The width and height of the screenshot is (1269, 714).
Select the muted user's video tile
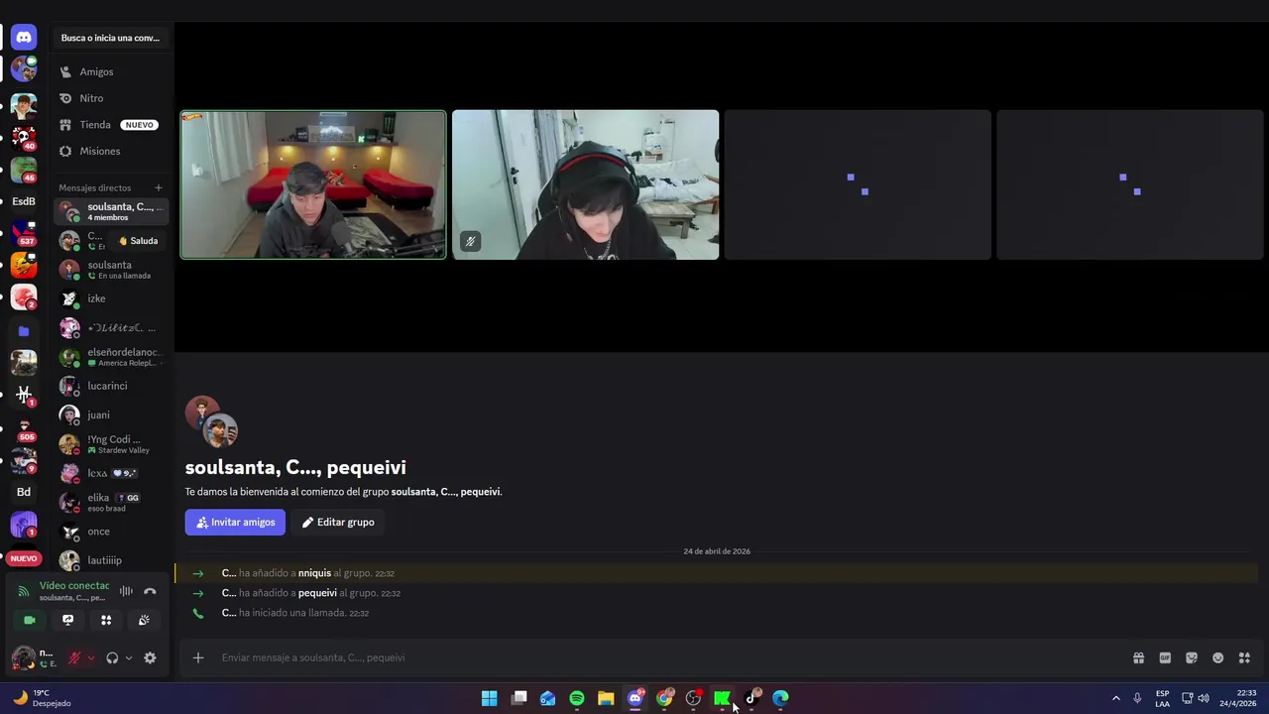click(586, 184)
